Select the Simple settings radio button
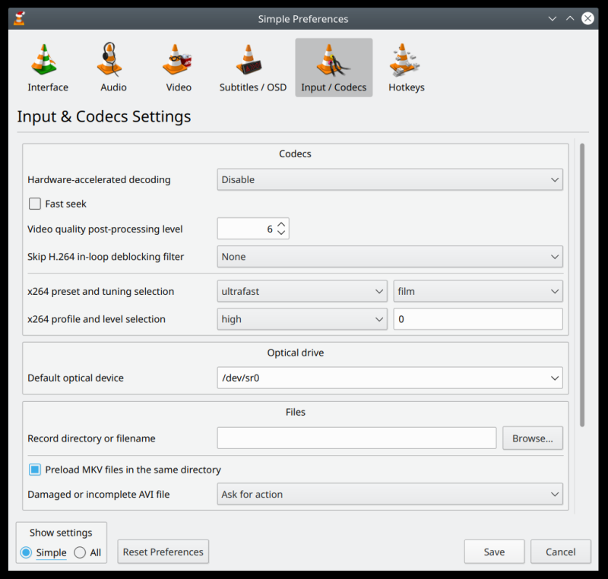The height and width of the screenshot is (579, 608). coord(27,552)
